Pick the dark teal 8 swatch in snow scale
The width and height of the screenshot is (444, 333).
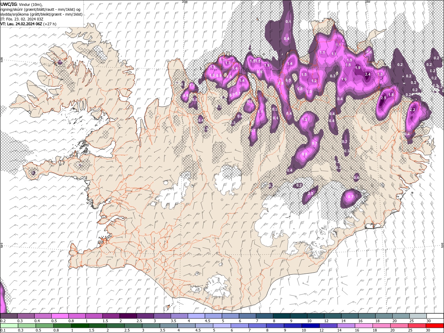(x=282, y=316)
